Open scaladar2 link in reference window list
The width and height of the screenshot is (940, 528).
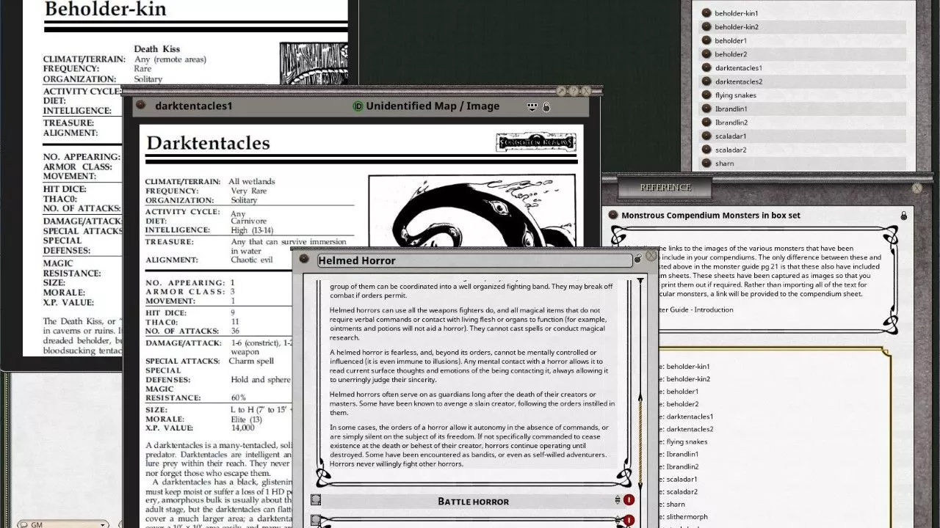coord(681,491)
